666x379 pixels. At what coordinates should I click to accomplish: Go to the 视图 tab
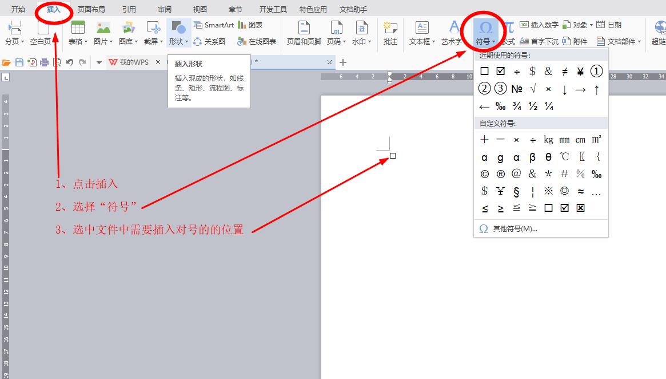tap(200, 9)
